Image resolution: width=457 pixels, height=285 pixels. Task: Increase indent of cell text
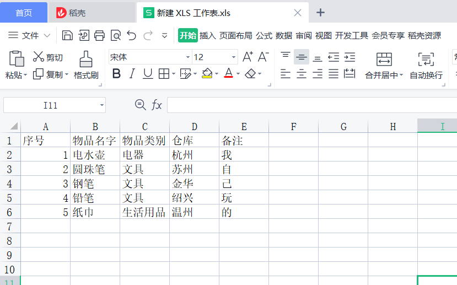tap(350, 57)
